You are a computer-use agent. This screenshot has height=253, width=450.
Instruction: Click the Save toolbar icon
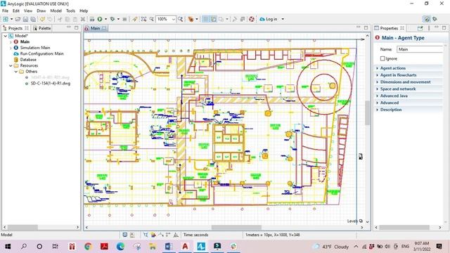pyautogui.click(x=25, y=19)
